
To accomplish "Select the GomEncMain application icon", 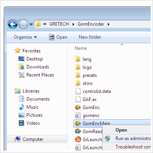I will click(x=78, y=124).
